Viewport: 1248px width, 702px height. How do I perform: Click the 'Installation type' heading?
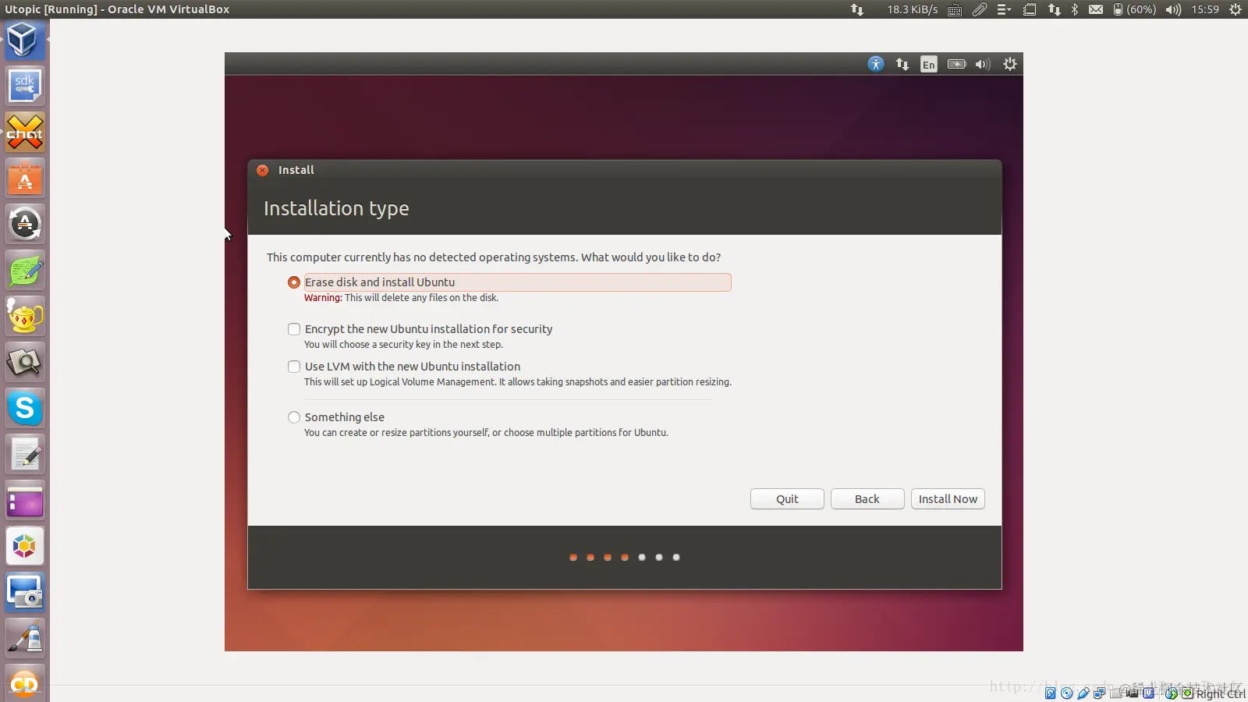(x=336, y=208)
